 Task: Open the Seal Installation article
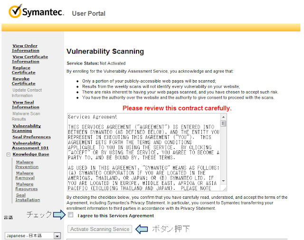click(x=28, y=197)
